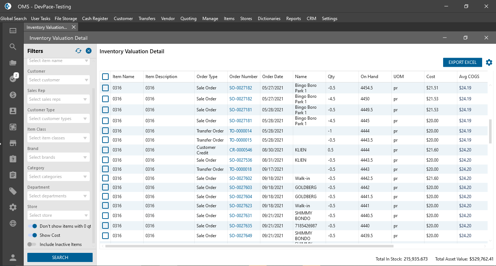496x266 pixels.
Task: Click the globe icon in sidebar
Action: click(13, 223)
